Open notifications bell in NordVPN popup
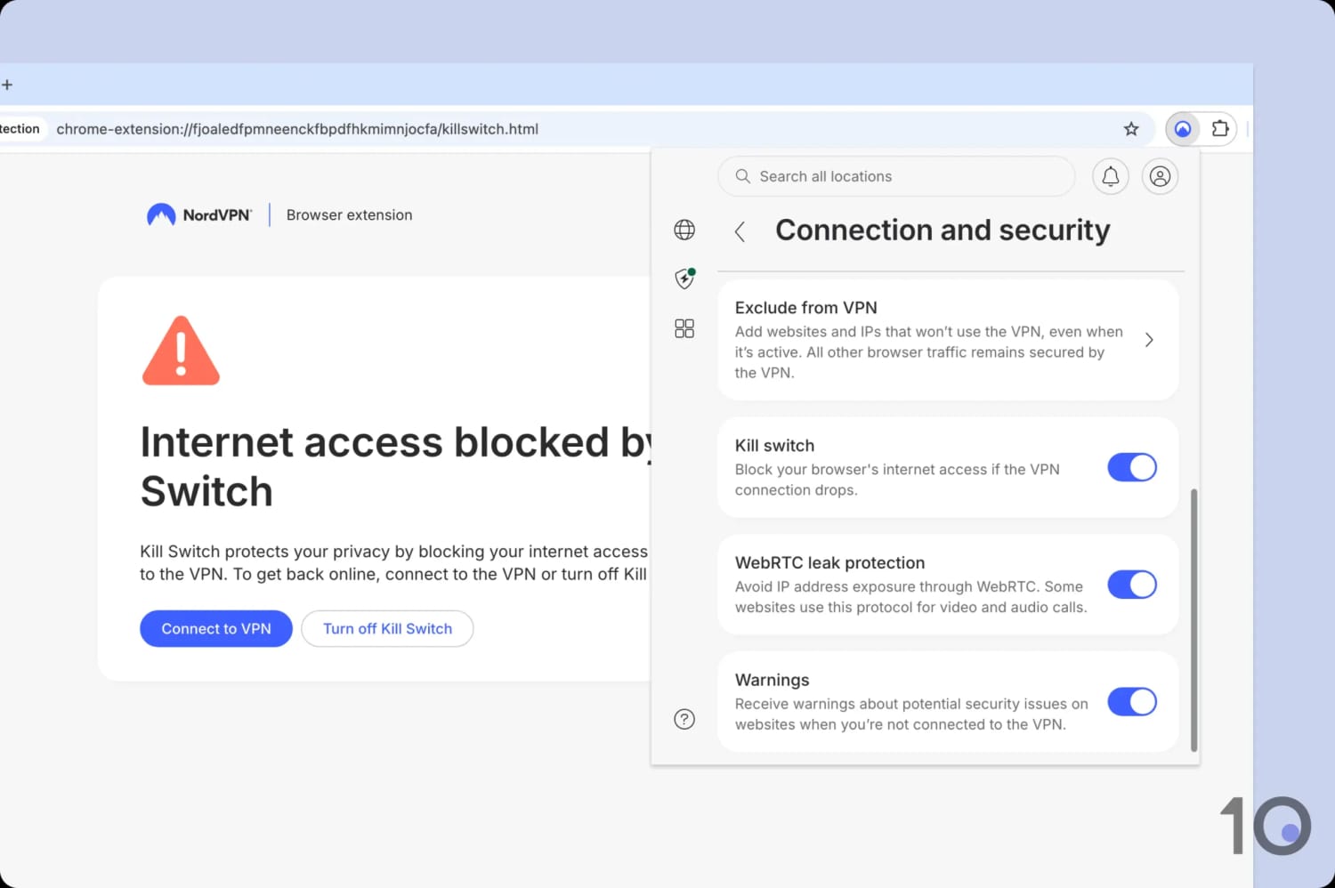 tap(1110, 176)
